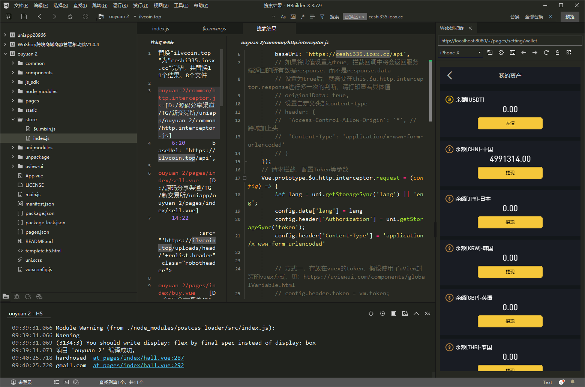Toggle regular expression search option
585x387 pixels.
tap(303, 16)
